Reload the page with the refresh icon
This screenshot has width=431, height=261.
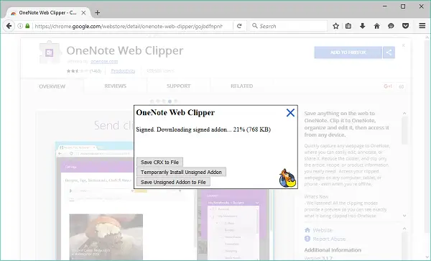pyautogui.click(x=239, y=26)
